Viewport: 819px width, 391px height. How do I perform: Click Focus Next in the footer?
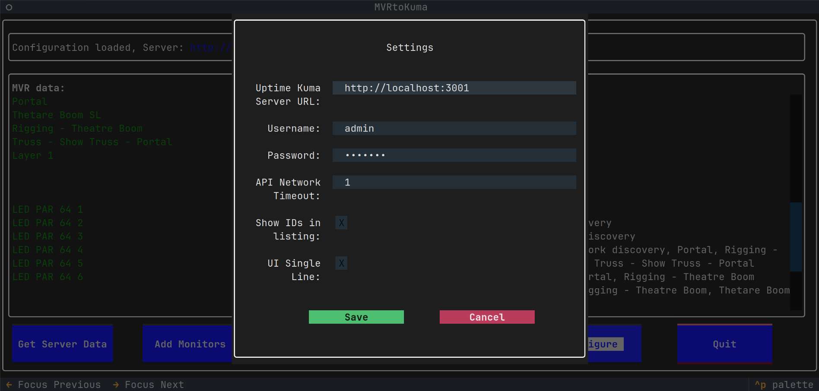pos(148,385)
